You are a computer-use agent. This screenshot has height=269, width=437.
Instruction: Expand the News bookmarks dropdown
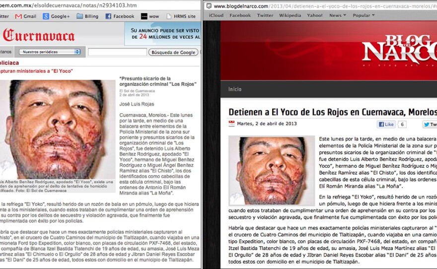click(338, 15)
